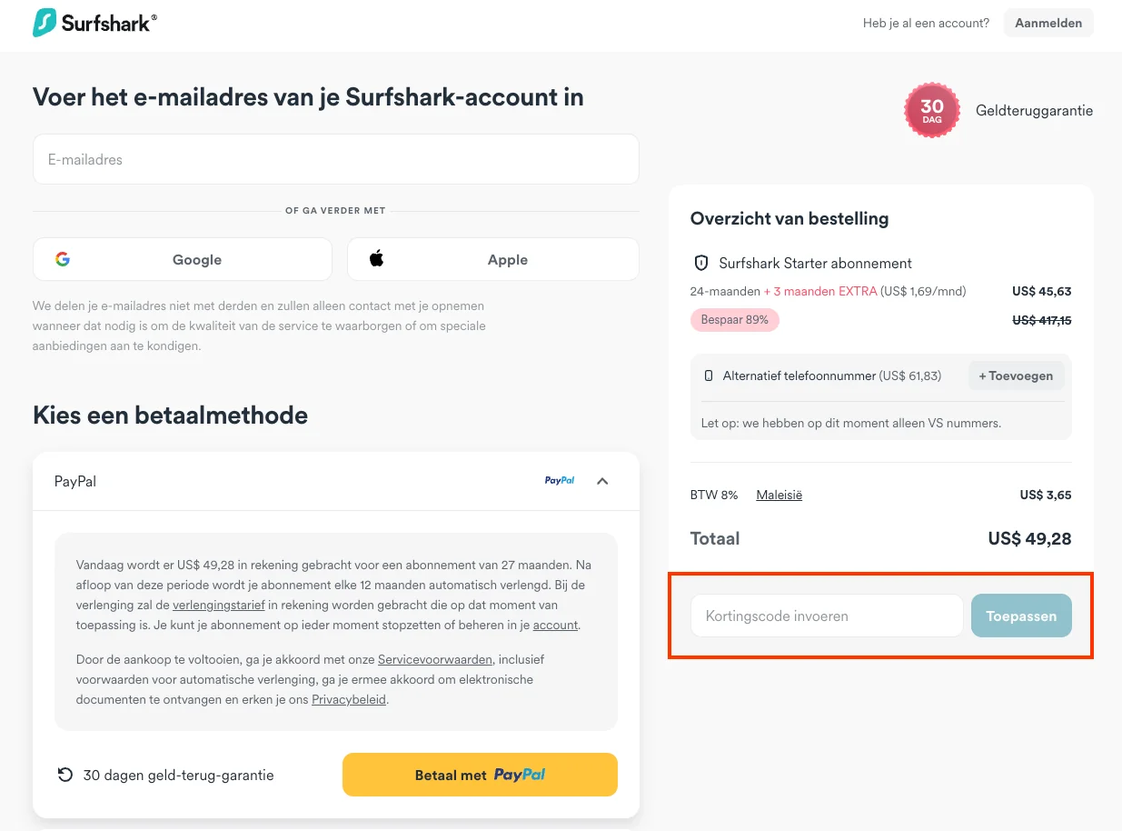Viewport: 1122px width, 831px height.
Task: Open the Privacybeleid link
Action: [349, 699]
